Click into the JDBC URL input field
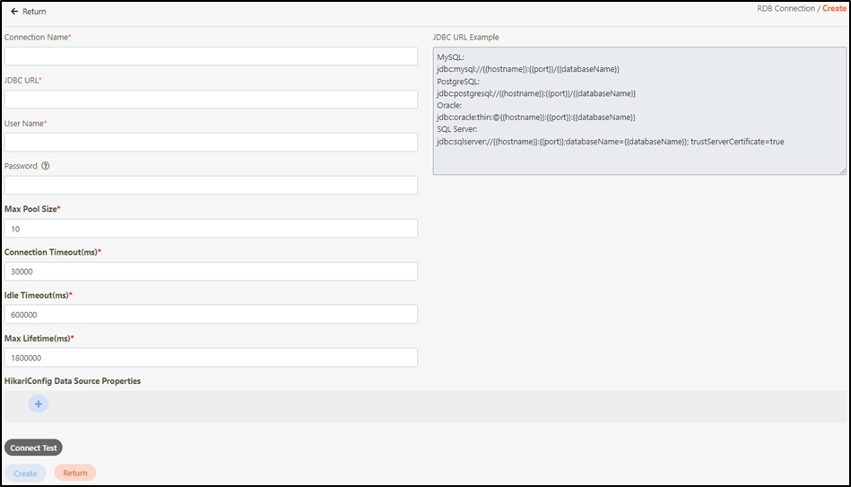Screen dimensions: 851x487 click(211, 100)
